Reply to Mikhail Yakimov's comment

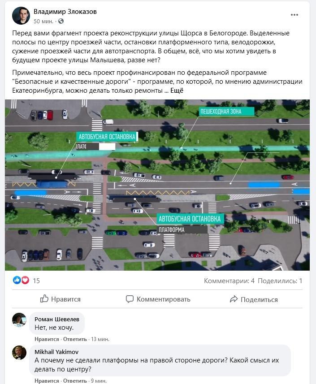point(75,381)
